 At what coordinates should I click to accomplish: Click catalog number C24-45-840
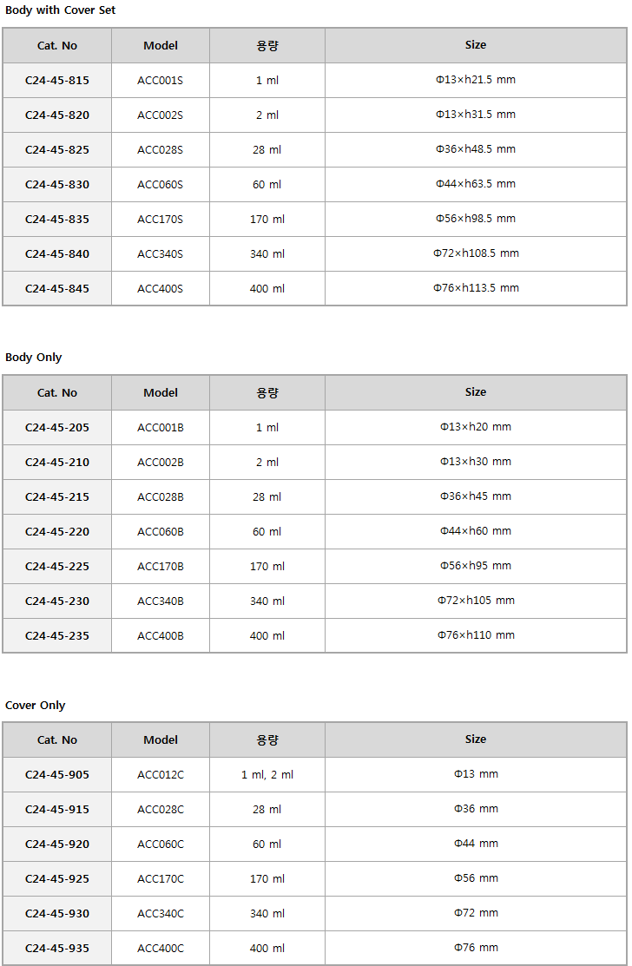point(56,253)
